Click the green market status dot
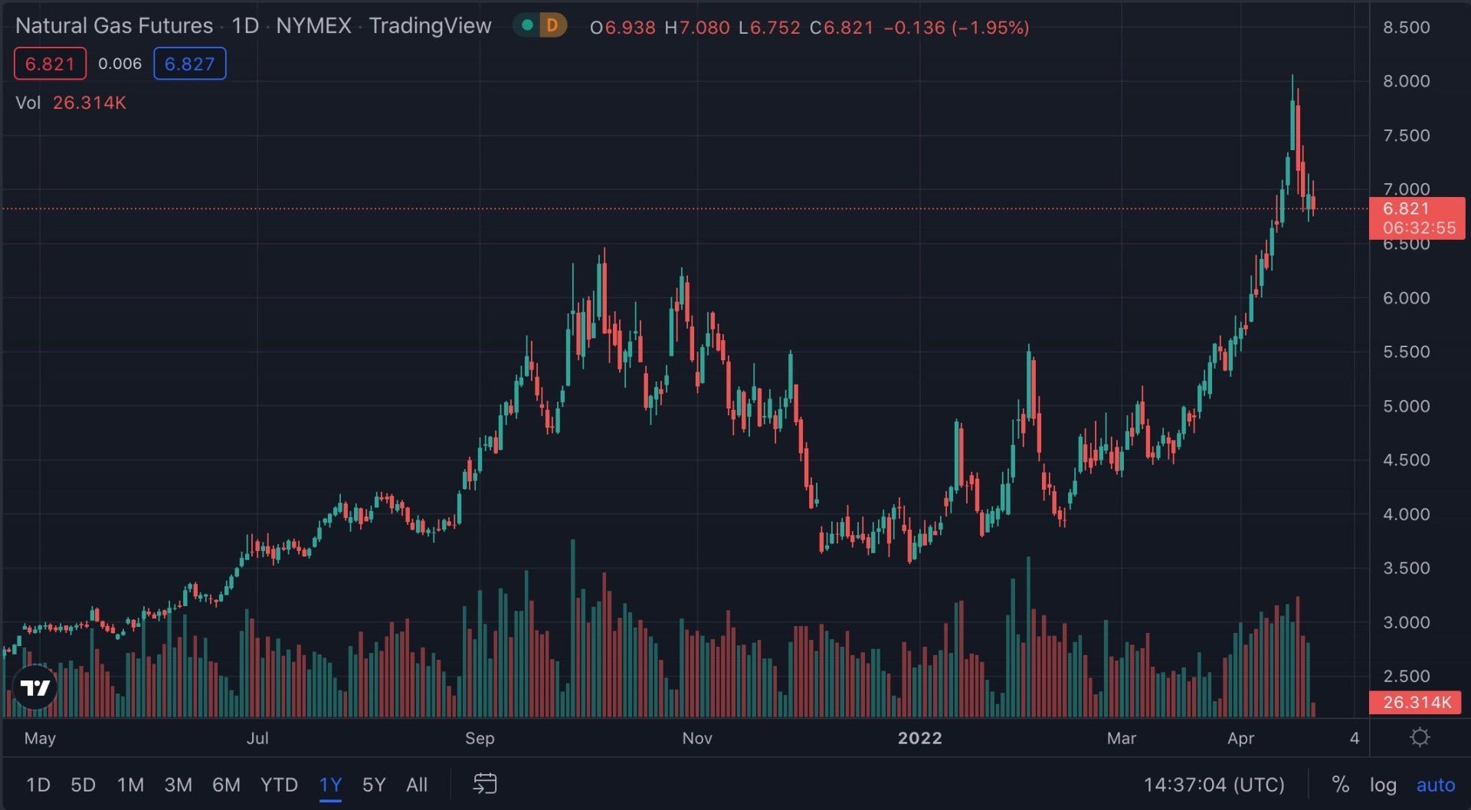1471x810 pixels. coord(529,25)
